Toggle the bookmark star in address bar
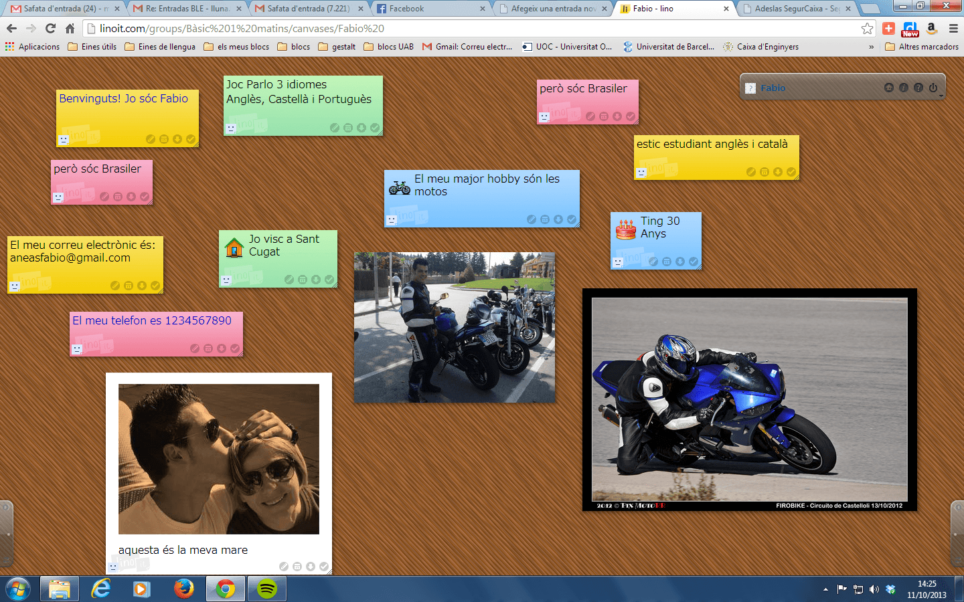This screenshot has width=964, height=602. pyautogui.click(x=867, y=28)
